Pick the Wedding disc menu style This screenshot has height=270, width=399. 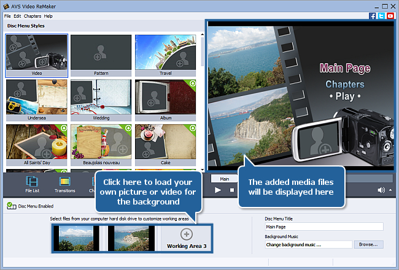(x=101, y=100)
